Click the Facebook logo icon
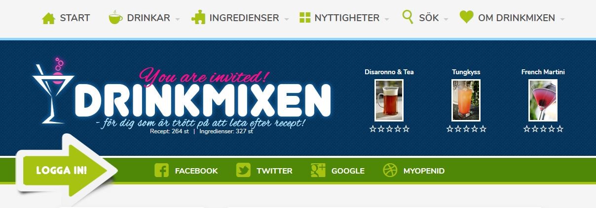This screenshot has height=208, width=596. pyautogui.click(x=161, y=171)
